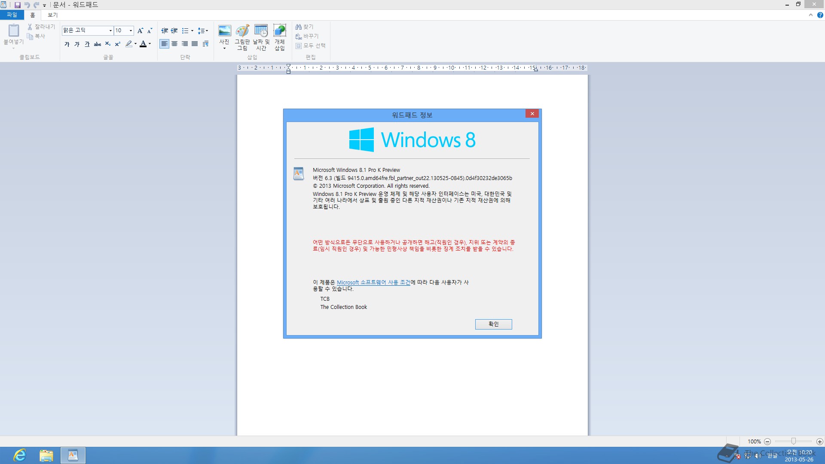Click the zoom slider handle

[794, 441]
